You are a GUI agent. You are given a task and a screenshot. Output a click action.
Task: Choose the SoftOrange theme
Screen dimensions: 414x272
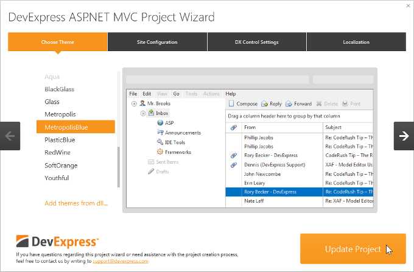tap(61, 166)
